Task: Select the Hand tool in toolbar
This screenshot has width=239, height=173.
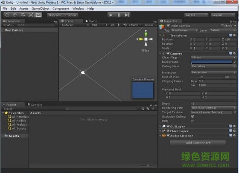Action: point(7,15)
